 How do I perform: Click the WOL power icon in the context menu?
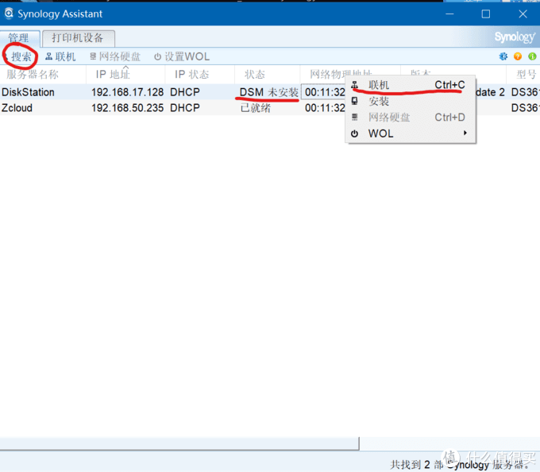354,133
